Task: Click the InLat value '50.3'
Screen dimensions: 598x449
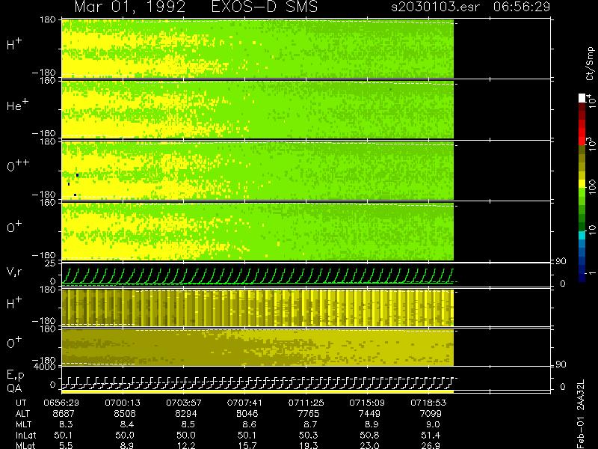Action: (308, 435)
